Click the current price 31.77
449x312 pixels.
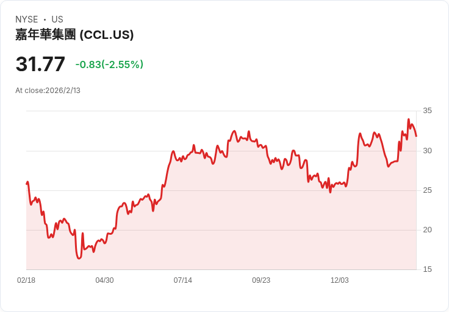40,64
